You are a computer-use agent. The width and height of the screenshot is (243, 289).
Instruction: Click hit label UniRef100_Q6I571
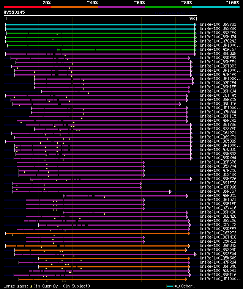218,199
